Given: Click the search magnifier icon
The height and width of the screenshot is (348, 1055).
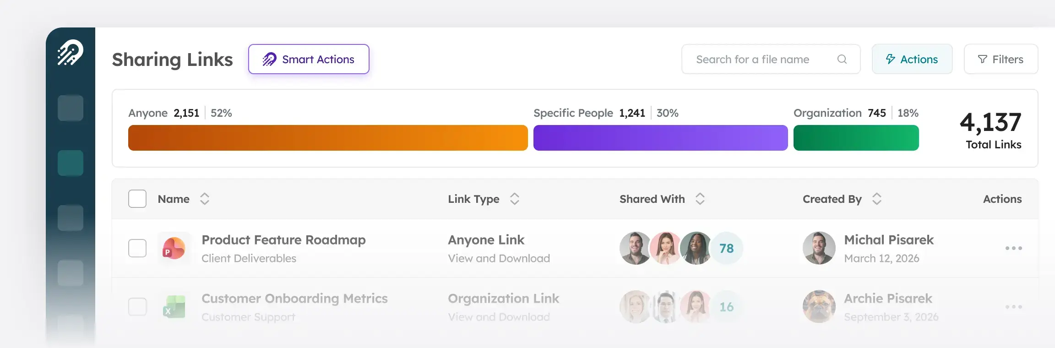Looking at the screenshot, I should pyautogui.click(x=842, y=59).
